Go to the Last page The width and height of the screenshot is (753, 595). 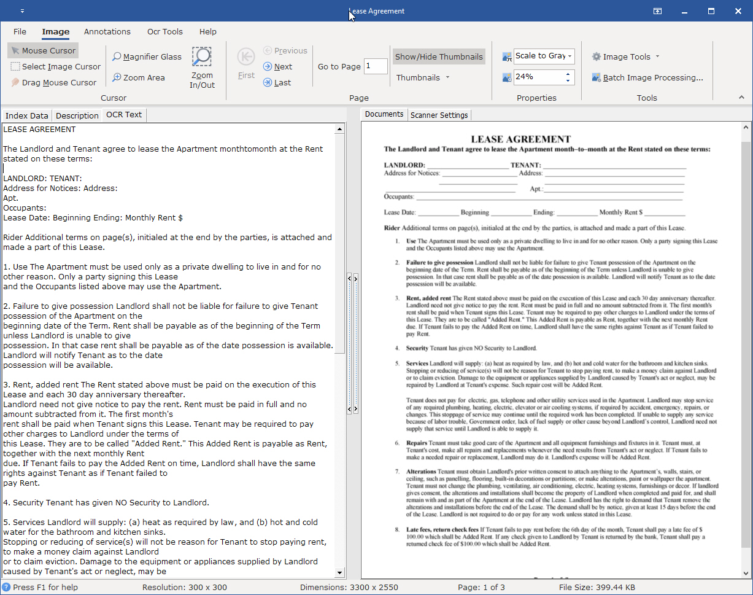278,82
